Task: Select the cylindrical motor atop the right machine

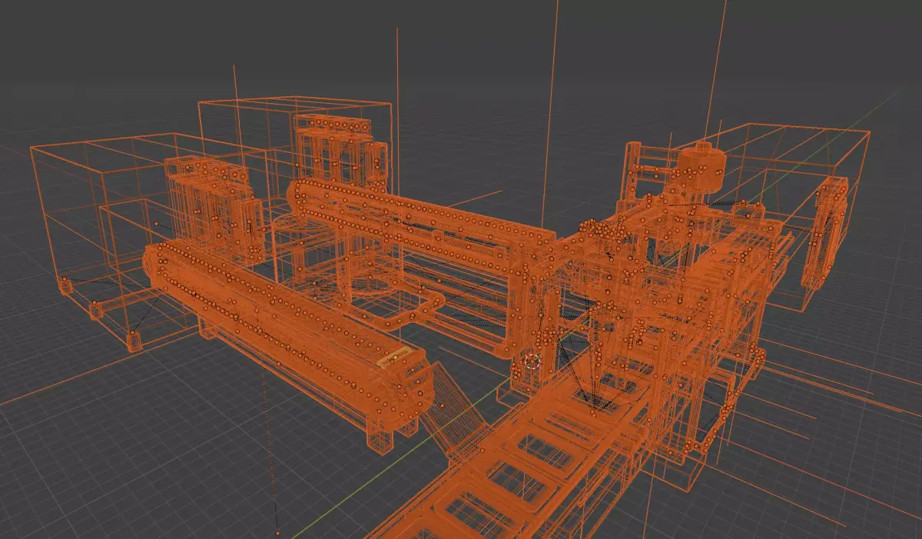Action: (x=701, y=166)
